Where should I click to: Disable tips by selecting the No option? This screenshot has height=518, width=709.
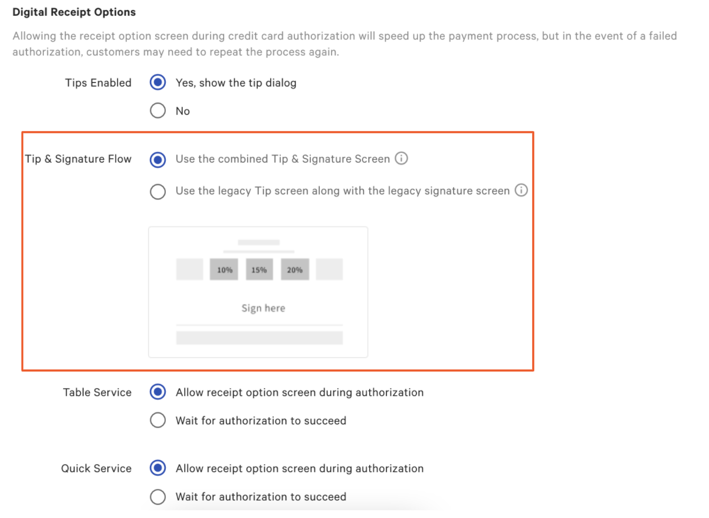point(157,110)
